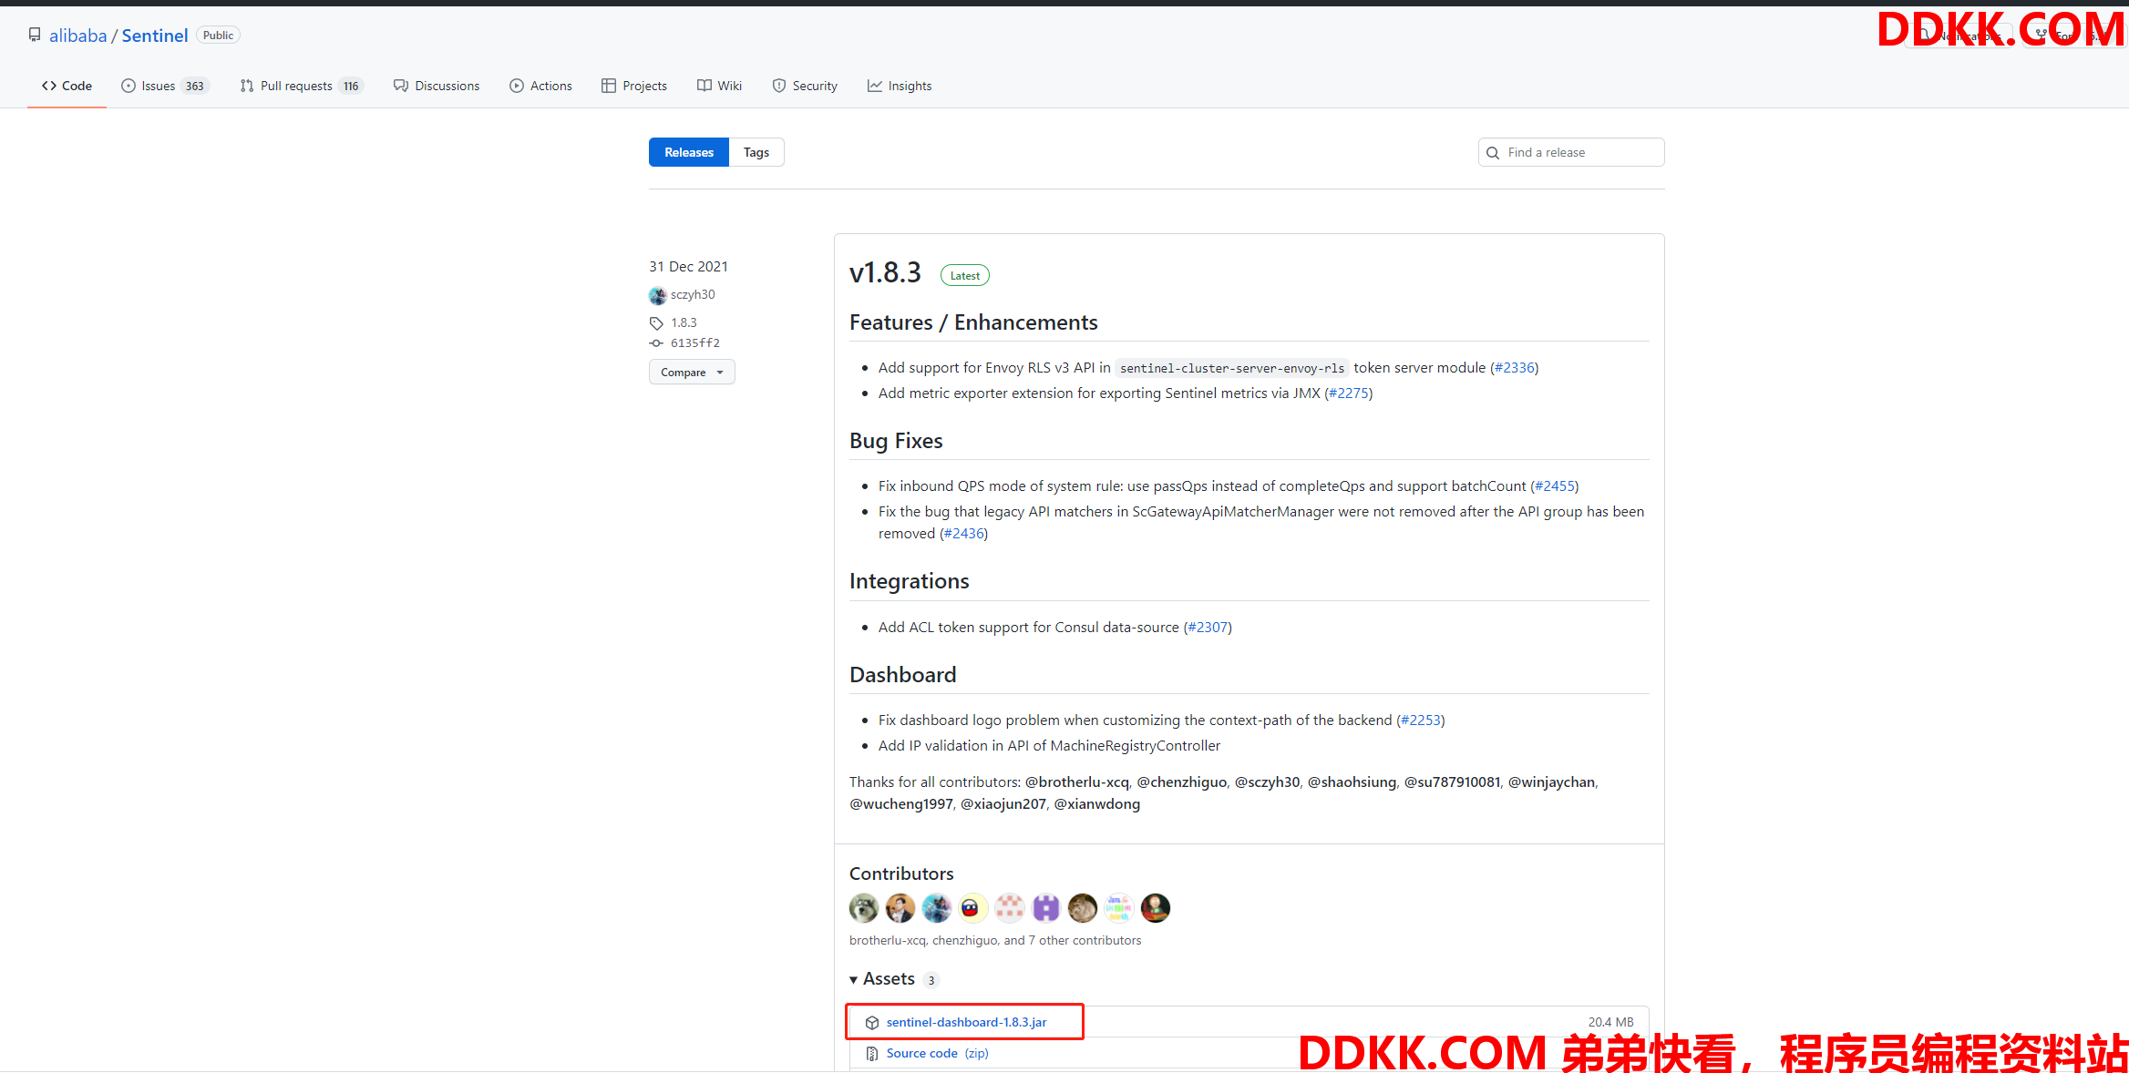Open issue #2307 link

1208,627
